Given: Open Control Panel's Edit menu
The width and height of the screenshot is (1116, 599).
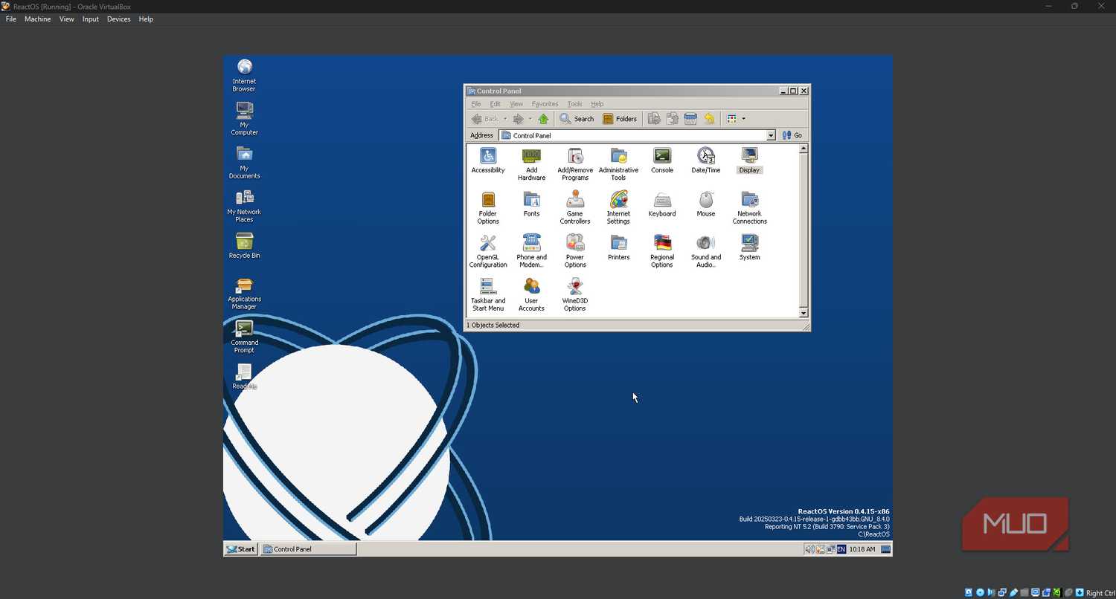Looking at the screenshot, I should pos(495,104).
